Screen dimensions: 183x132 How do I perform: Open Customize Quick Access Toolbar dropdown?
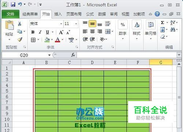coord(41,5)
